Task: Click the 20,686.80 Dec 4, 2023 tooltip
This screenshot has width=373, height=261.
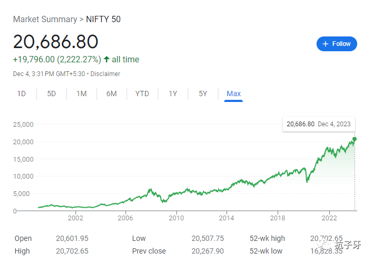Action: coord(318,124)
